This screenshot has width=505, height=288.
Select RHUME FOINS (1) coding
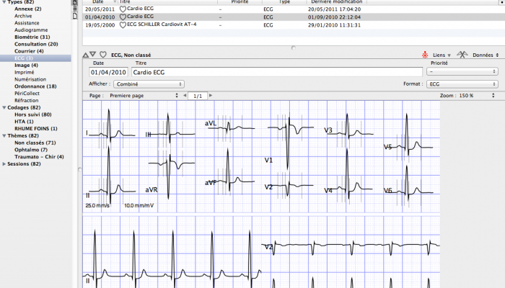(36, 129)
